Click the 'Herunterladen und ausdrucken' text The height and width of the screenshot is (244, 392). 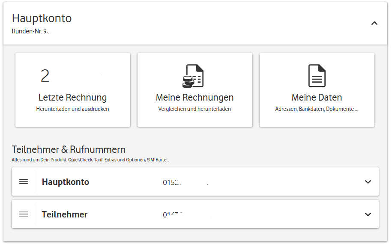pos(72,109)
